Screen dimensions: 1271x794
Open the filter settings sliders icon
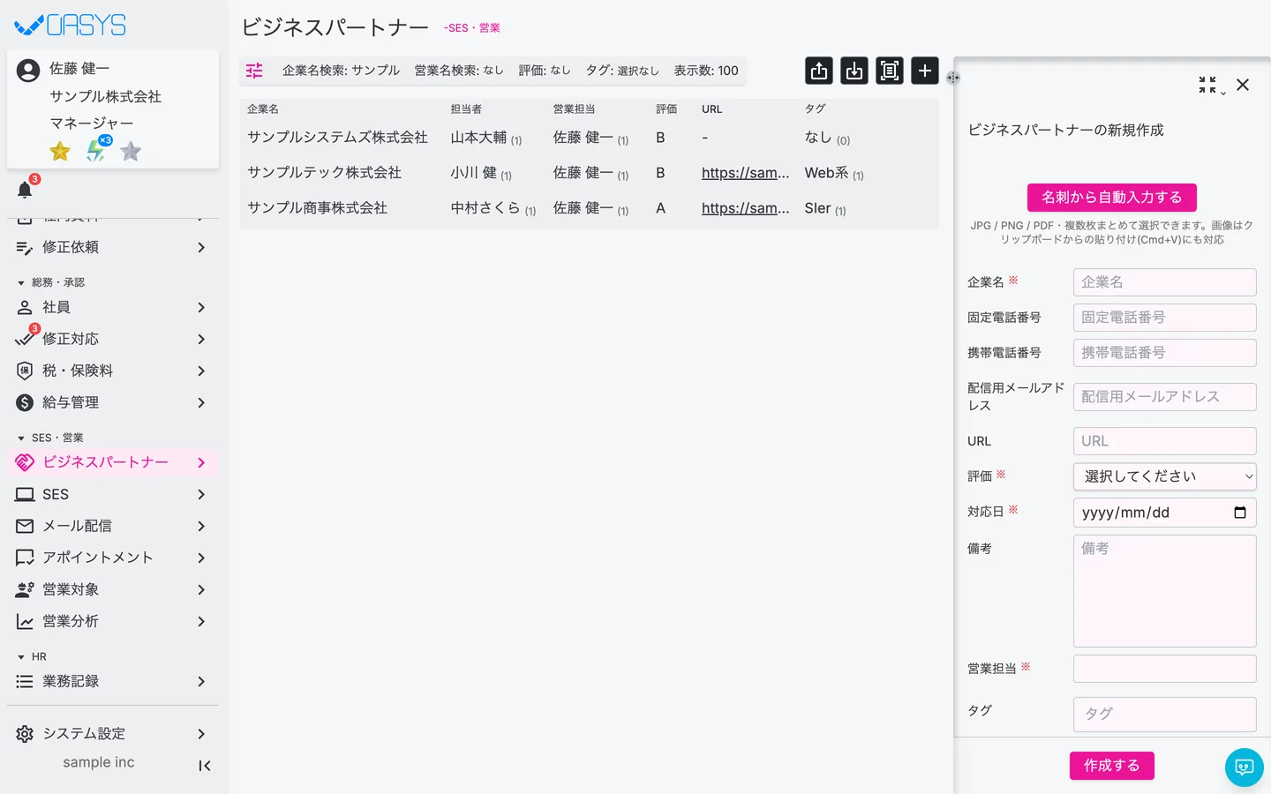(x=254, y=71)
